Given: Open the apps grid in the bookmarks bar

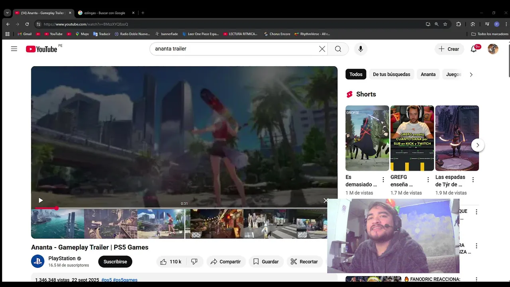Looking at the screenshot, I should pyautogui.click(x=7, y=34).
